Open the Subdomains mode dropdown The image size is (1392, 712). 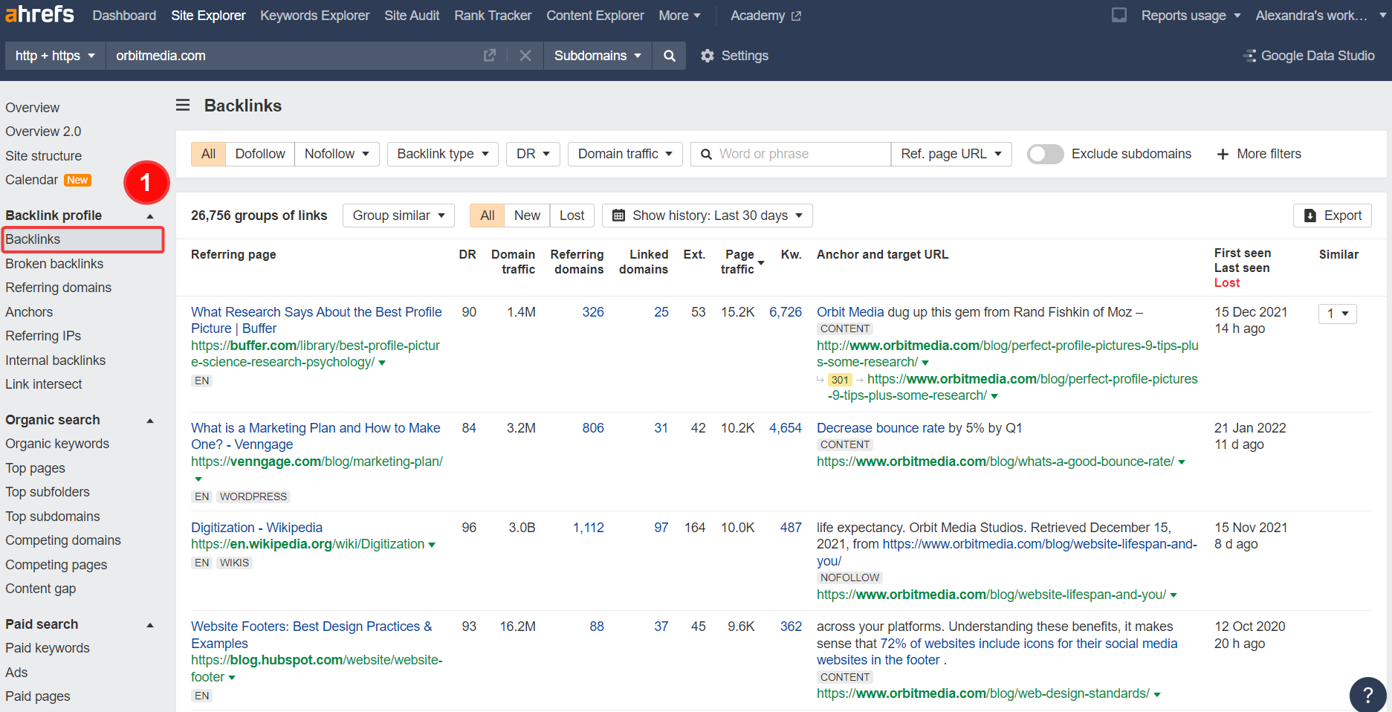click(598, 56)
